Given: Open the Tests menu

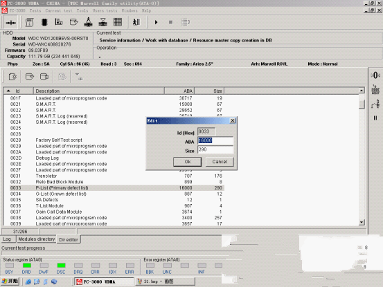Looking at the screenshot, I should [x=35, y=11].
